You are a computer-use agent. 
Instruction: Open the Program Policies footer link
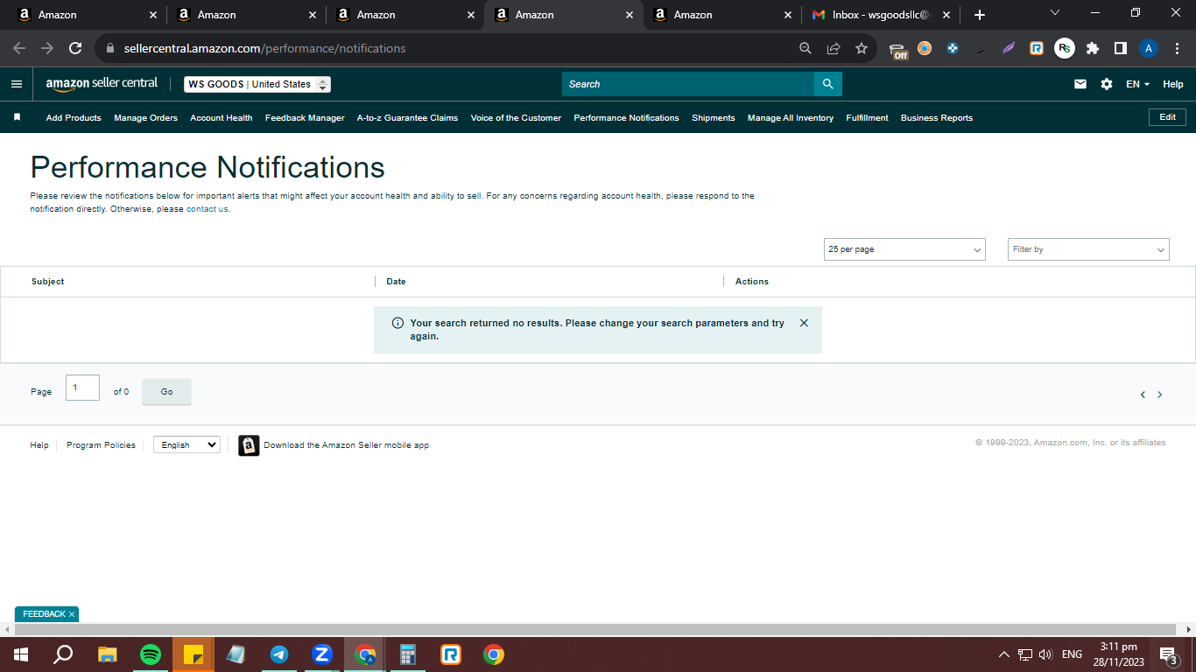pyautogui.click(x=101, y=445)
